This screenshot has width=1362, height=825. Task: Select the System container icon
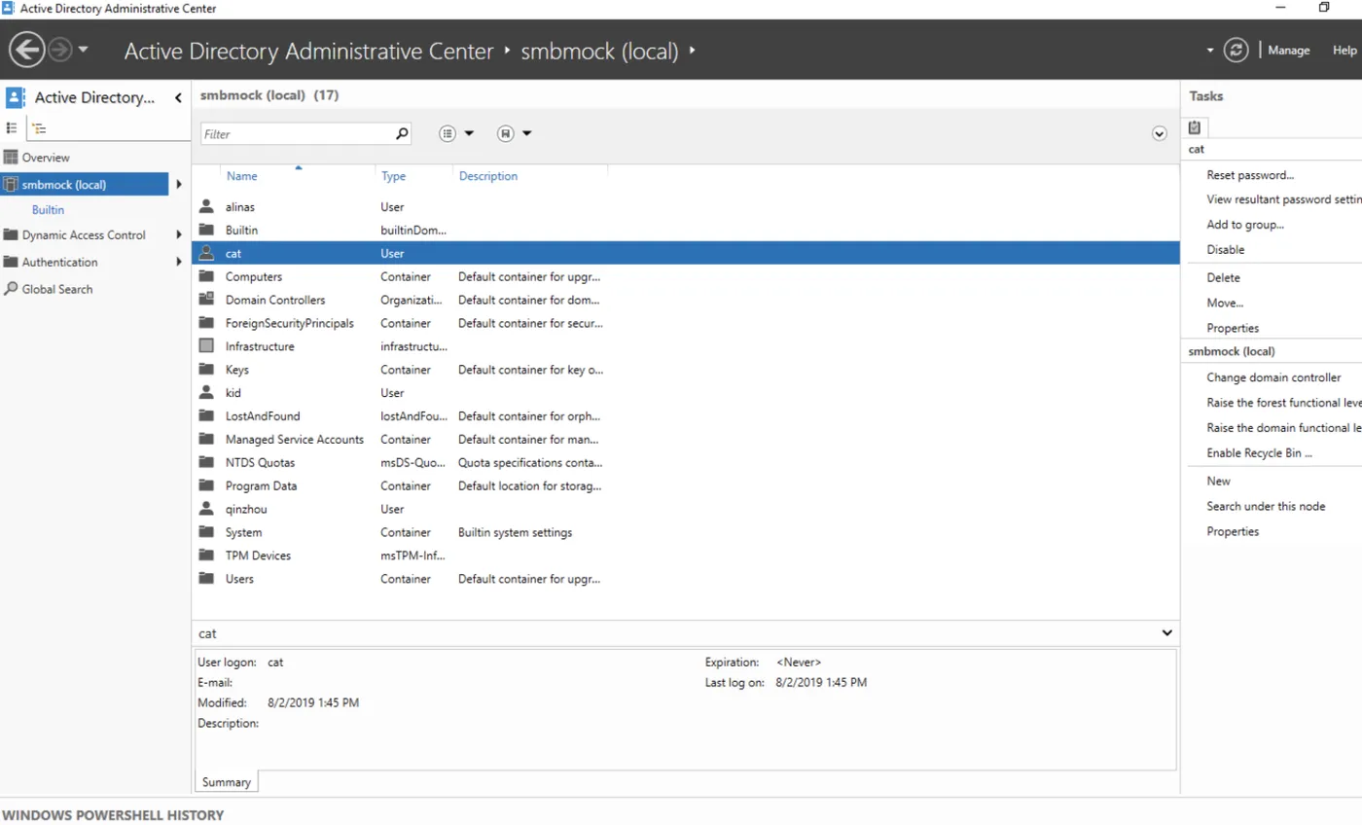coord(205,533)
